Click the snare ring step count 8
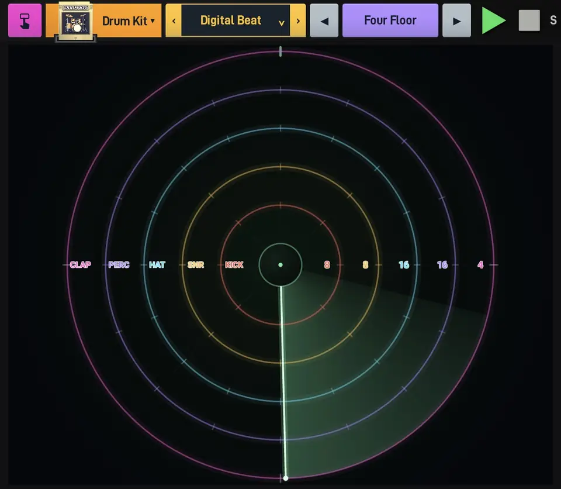This screenshot has height=489, width=561. point(365,265)
